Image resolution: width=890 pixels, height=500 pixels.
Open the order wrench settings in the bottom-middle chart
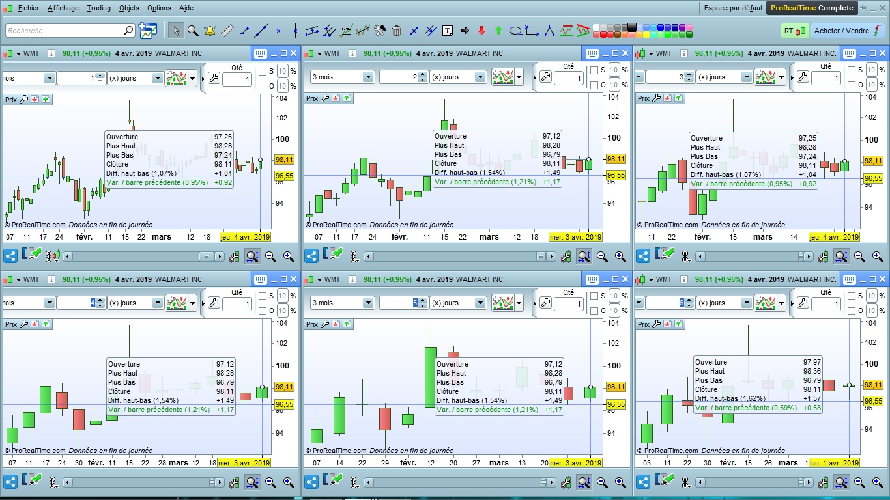546,303
